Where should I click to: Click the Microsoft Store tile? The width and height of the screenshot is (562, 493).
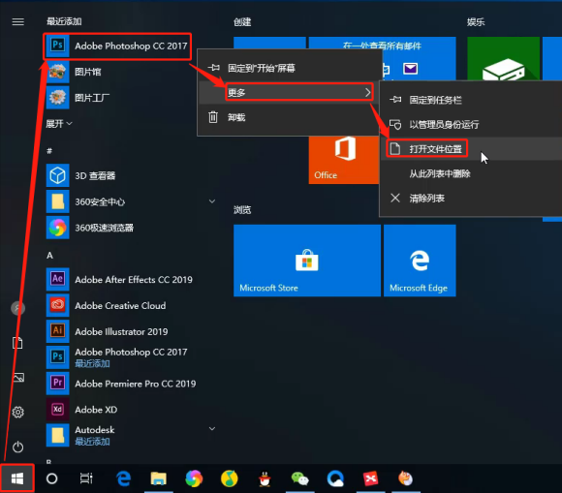[307, 261]
